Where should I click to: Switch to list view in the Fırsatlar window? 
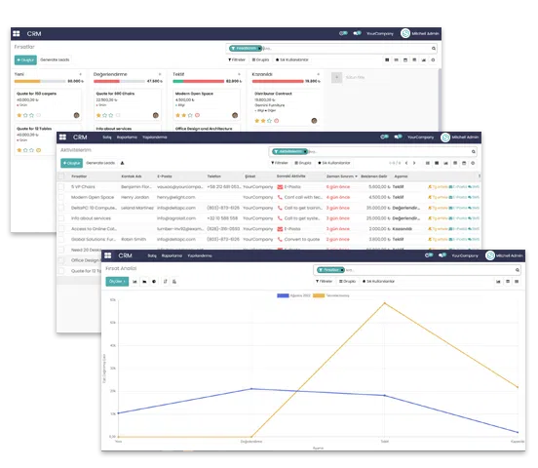397,59
